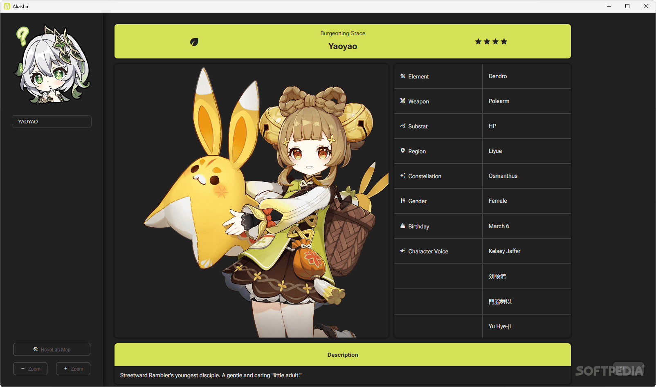Click the Birthday cake icon
The image size is (656, 387).
[x=403, y=226]
